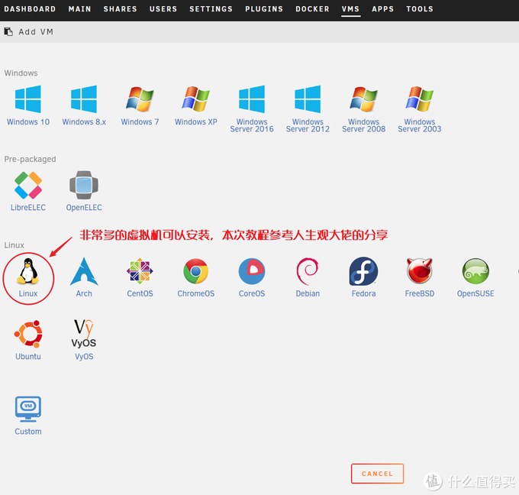Image resolution: width=519 pixels, height=495 pixels.
Task: Select the ChromeOS template icon
Action: coord(196,271)
